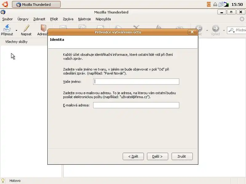The height and width of the screenshot is (184, 246).
Task: Click the Ubuntu logo menu icon
Action: click(5, 4)
